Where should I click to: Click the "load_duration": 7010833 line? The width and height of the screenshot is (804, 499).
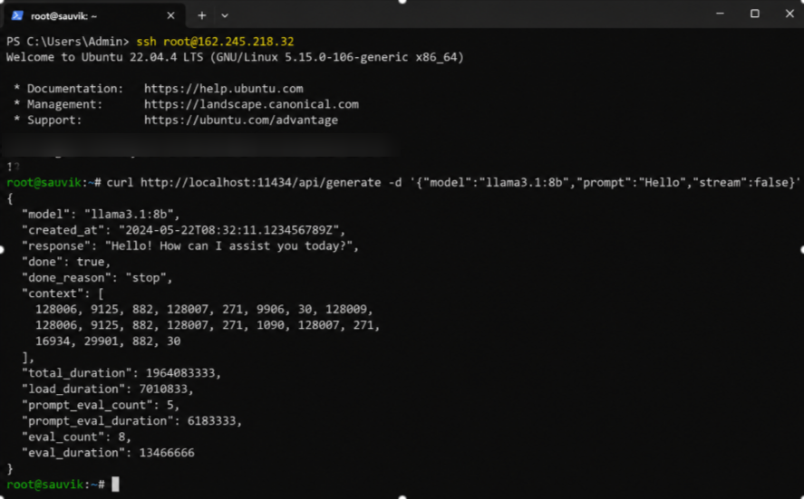pyautogui.click(x=108, y=389)
